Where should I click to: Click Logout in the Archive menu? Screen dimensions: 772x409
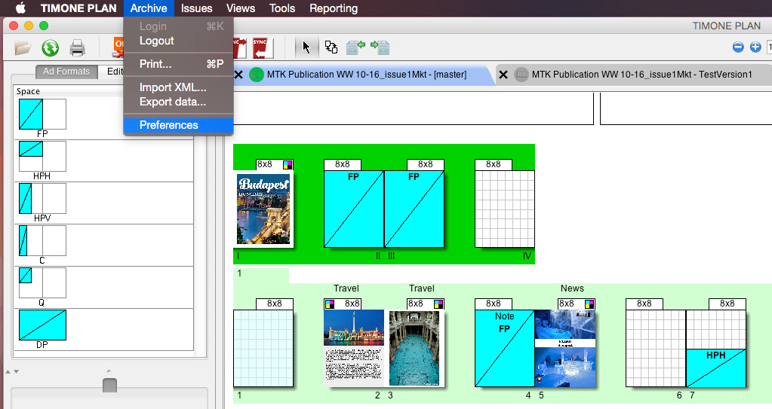156,41
